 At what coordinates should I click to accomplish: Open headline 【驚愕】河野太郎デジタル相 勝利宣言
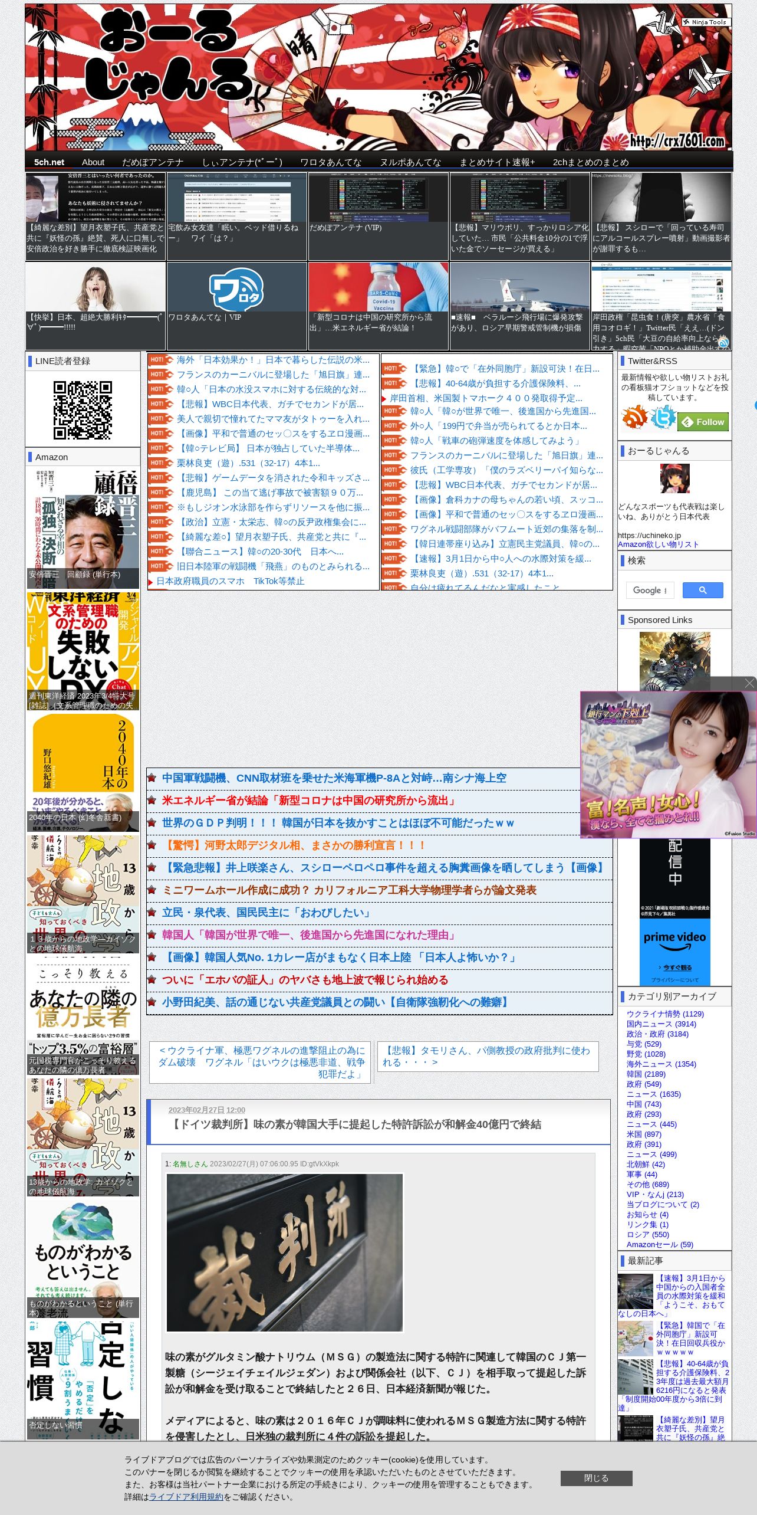[294, 845]
